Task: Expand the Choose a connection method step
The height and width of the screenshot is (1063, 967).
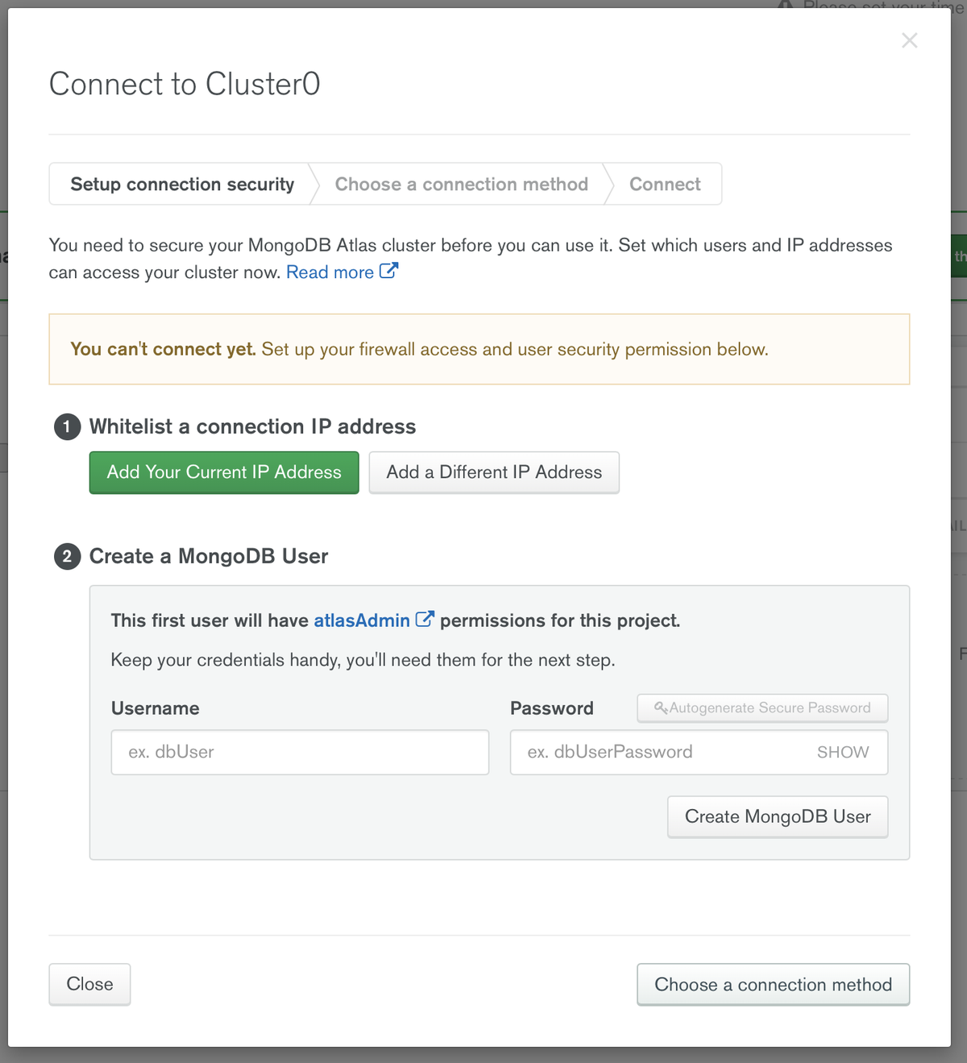Action: tap(461, 184)
